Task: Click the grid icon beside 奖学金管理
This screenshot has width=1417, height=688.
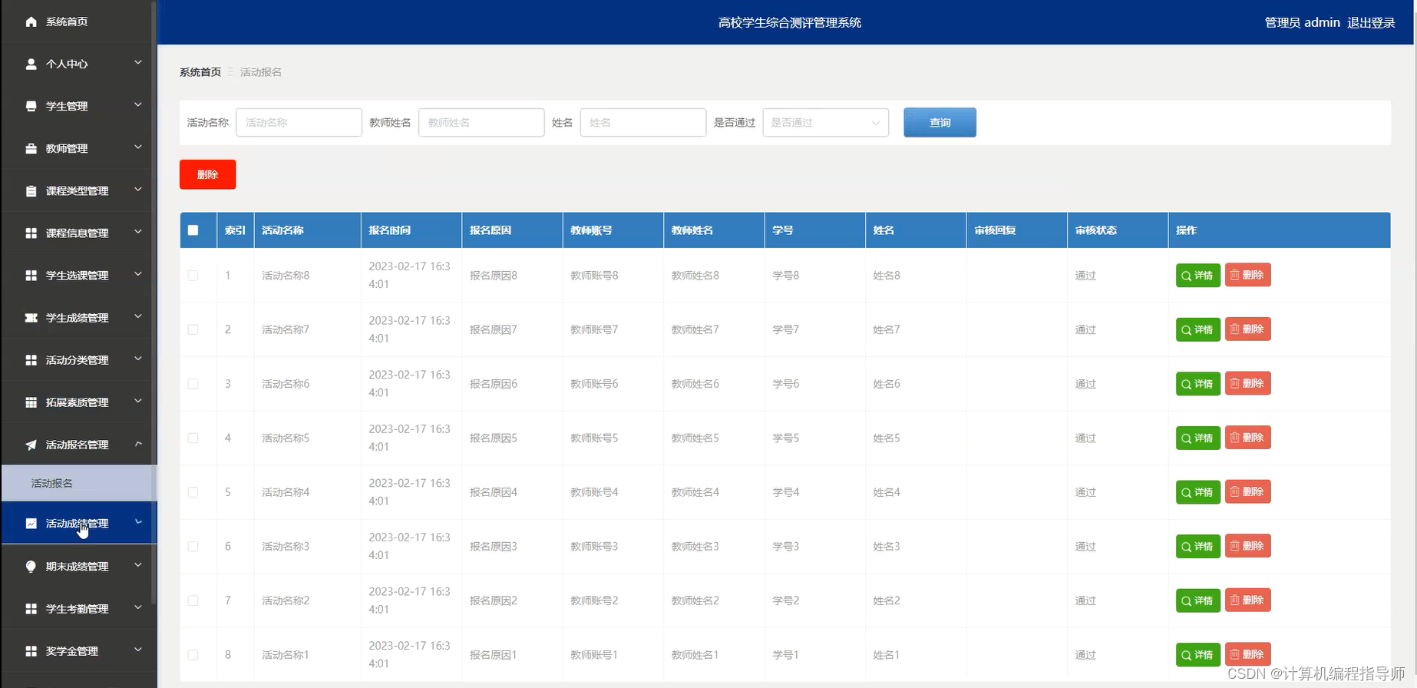Action: click(31, 650)
